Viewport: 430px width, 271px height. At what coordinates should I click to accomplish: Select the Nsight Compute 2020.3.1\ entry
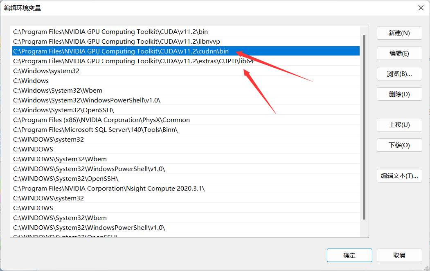186,189
